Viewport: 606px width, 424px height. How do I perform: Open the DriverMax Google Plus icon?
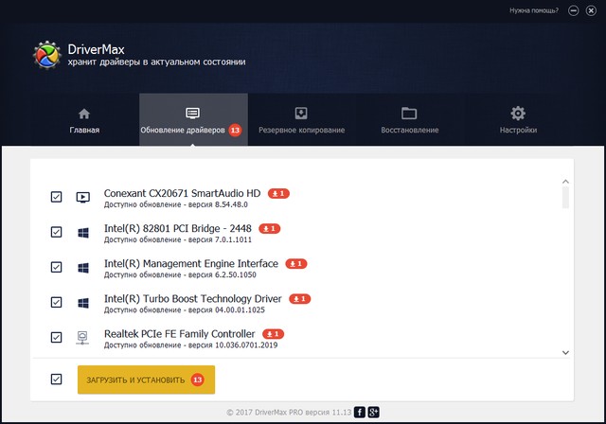pyautogui.click(x=373, y=413)
